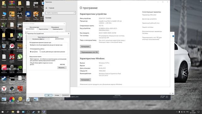Select the Forza Horizon 4 shortcut
The height and width of the screenshot is (114, 202).
[x=4, y=69]
